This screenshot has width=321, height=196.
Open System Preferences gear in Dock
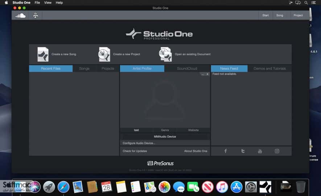251,187
